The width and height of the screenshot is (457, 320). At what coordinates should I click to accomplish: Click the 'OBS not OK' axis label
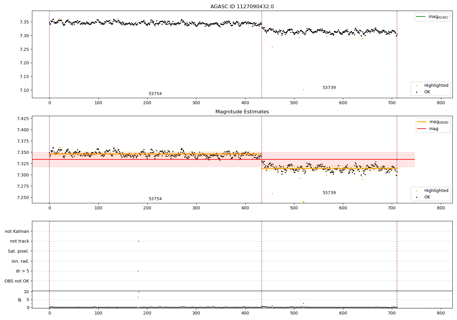tap(17, 281)
